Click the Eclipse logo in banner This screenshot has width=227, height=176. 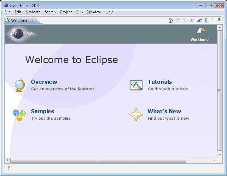point(21,34)
